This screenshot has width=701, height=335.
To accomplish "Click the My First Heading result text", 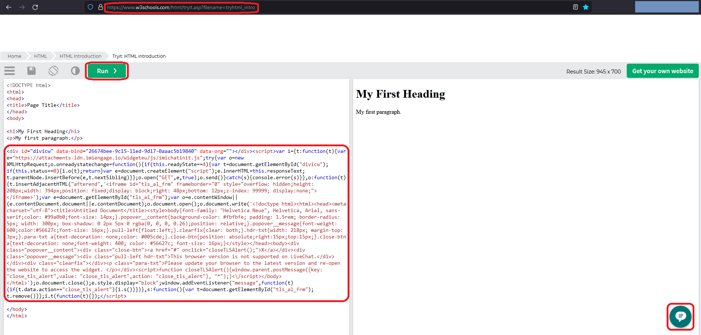I will 401,94.
